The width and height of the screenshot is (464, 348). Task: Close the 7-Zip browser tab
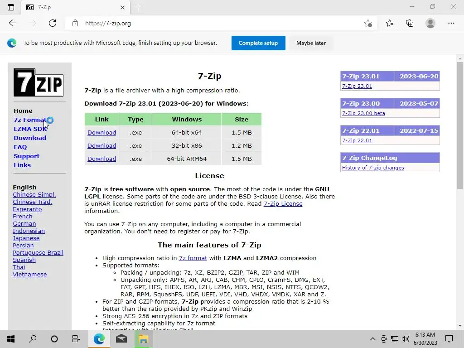[122, 7]
